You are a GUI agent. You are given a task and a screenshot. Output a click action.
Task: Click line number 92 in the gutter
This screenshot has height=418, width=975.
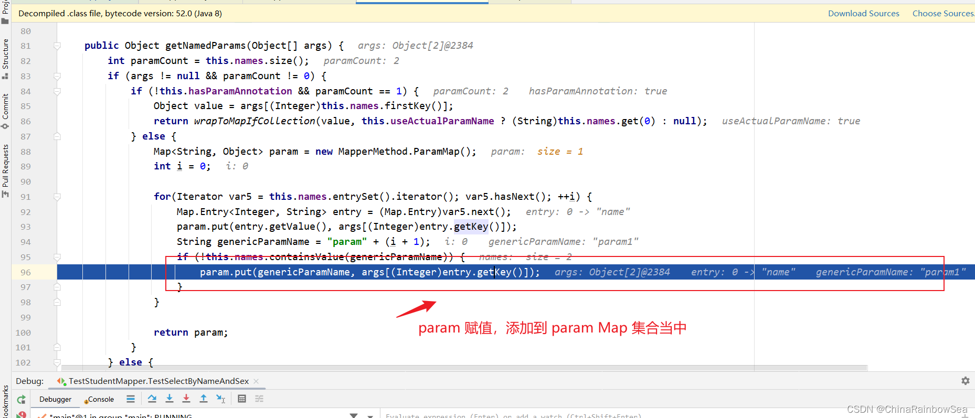click(x=26, y=212)
